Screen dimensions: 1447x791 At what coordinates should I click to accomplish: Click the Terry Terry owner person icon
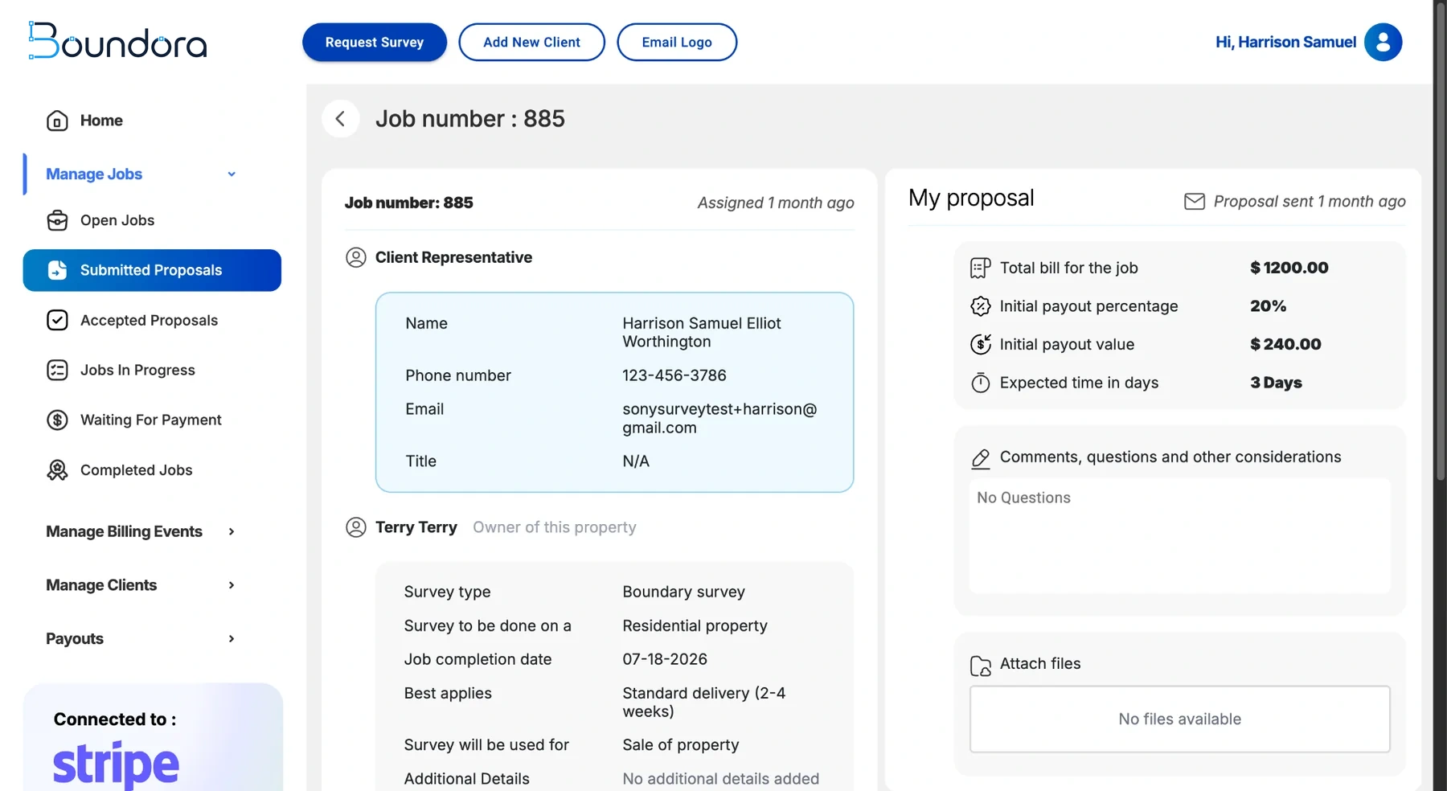(355, 527)
